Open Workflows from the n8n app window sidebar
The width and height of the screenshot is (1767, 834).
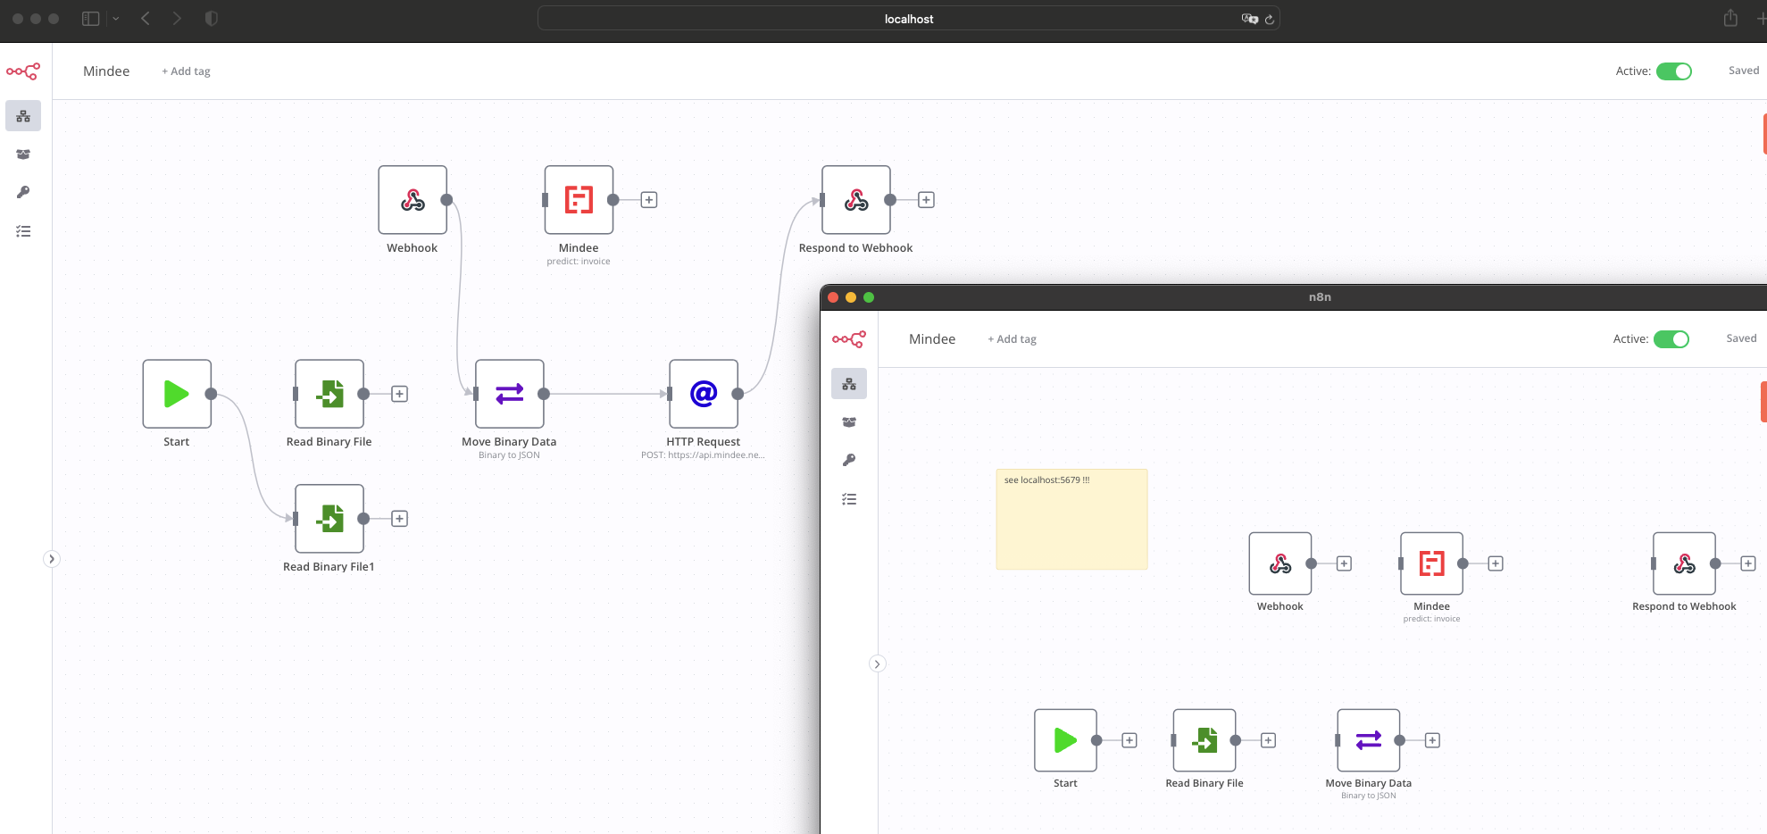(849, 384)
